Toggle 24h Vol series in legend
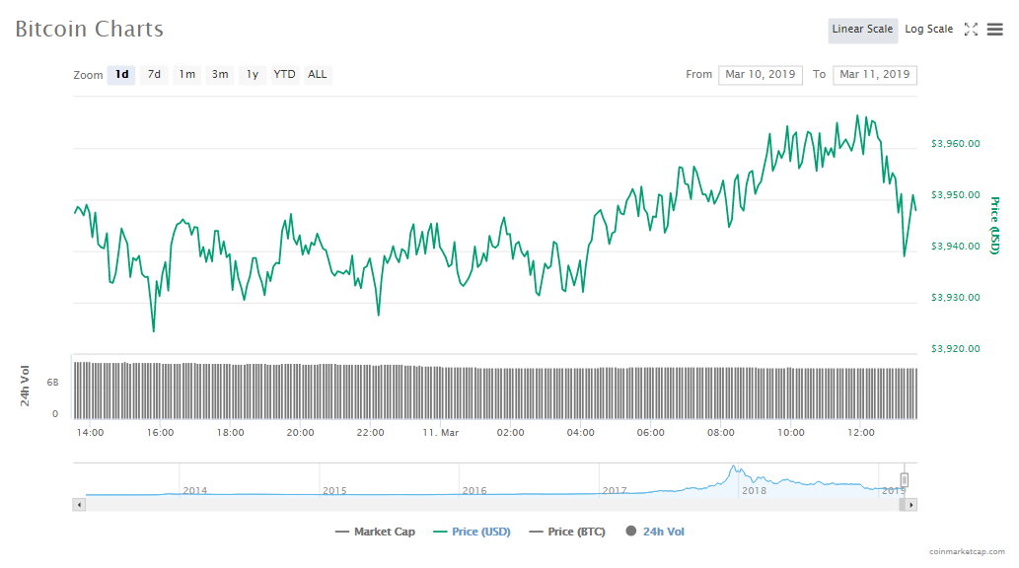Image resolution: width=1019 pixels, height=568 pixels. (x=655, y=532)
